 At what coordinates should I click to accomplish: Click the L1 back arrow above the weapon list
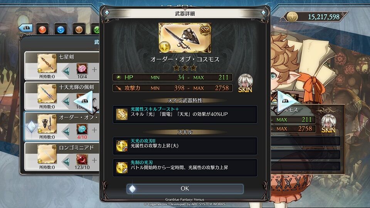click(25, 28)
